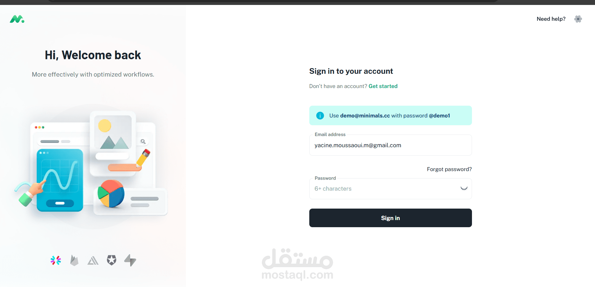Toggle password visibility eye icon
Screen dimensions: 595x287
point(464,189)
